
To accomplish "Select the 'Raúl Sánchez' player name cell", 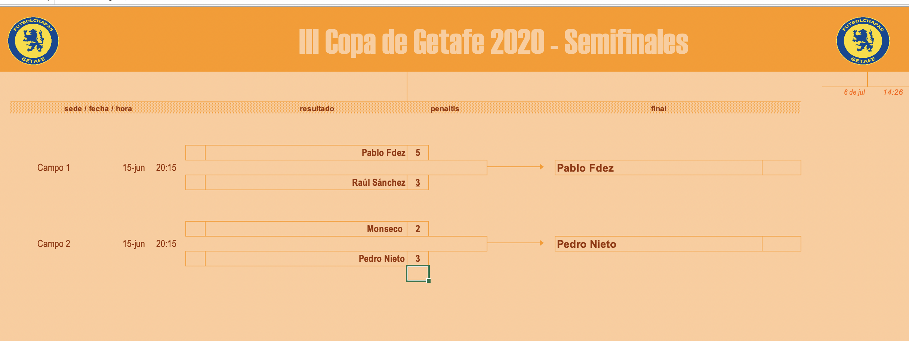I will 378,183.
